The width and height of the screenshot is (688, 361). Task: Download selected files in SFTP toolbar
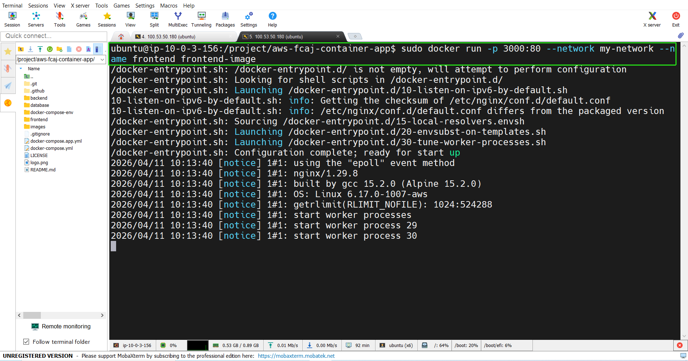pyautogui.click(x=30, y=49)
